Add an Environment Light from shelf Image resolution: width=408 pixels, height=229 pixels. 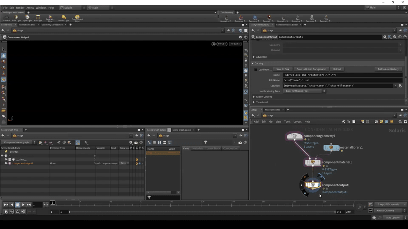[77, 18]
